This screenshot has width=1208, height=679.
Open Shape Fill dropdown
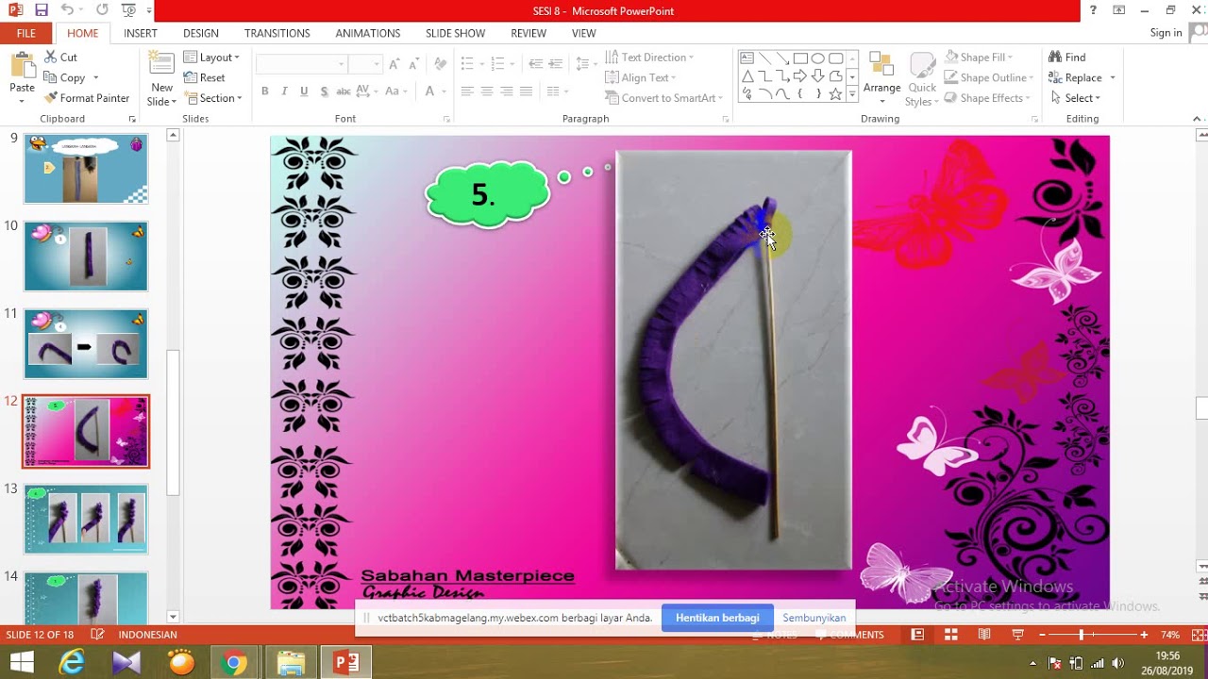coord(981,58)
